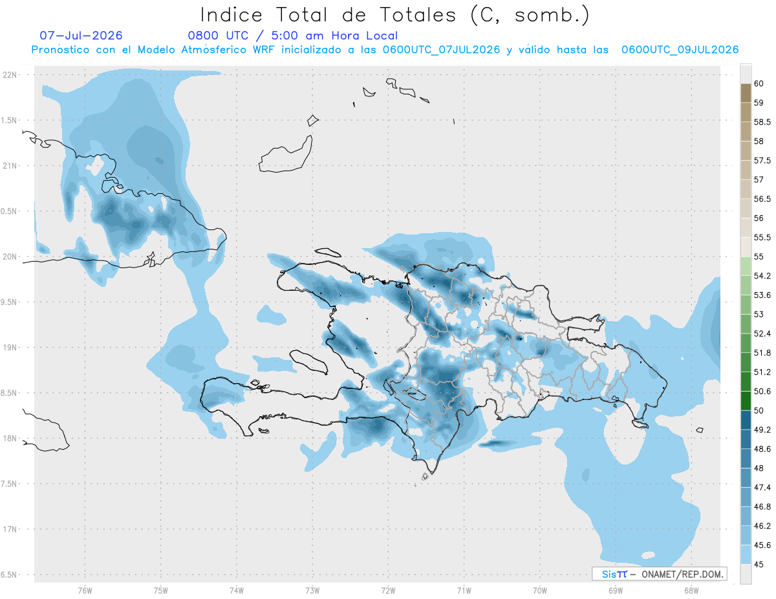Click the brown legend swatch between 59 and 60
The height and width of the screenshot is (599, 776).
click(x=746, y=93)
